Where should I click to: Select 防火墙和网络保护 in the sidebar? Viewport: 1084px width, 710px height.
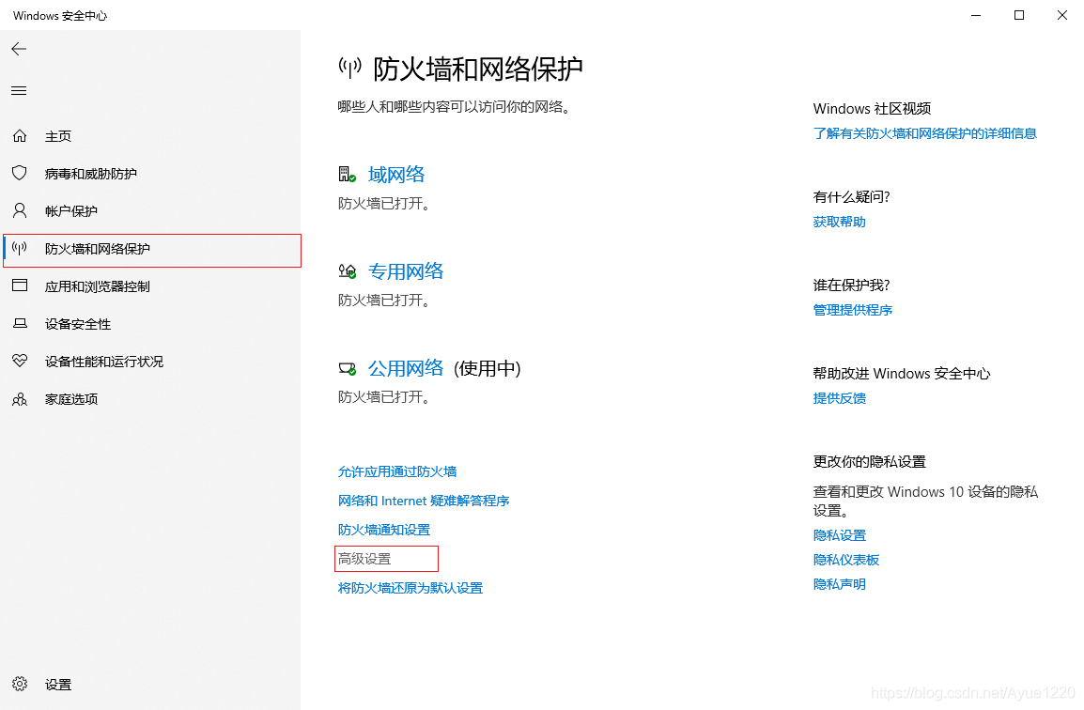[98, 249]
